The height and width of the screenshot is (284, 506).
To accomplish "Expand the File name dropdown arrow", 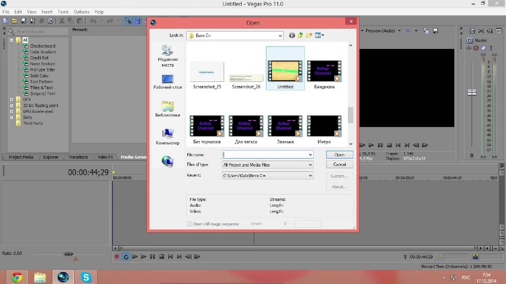I will [x=310, y=155].
